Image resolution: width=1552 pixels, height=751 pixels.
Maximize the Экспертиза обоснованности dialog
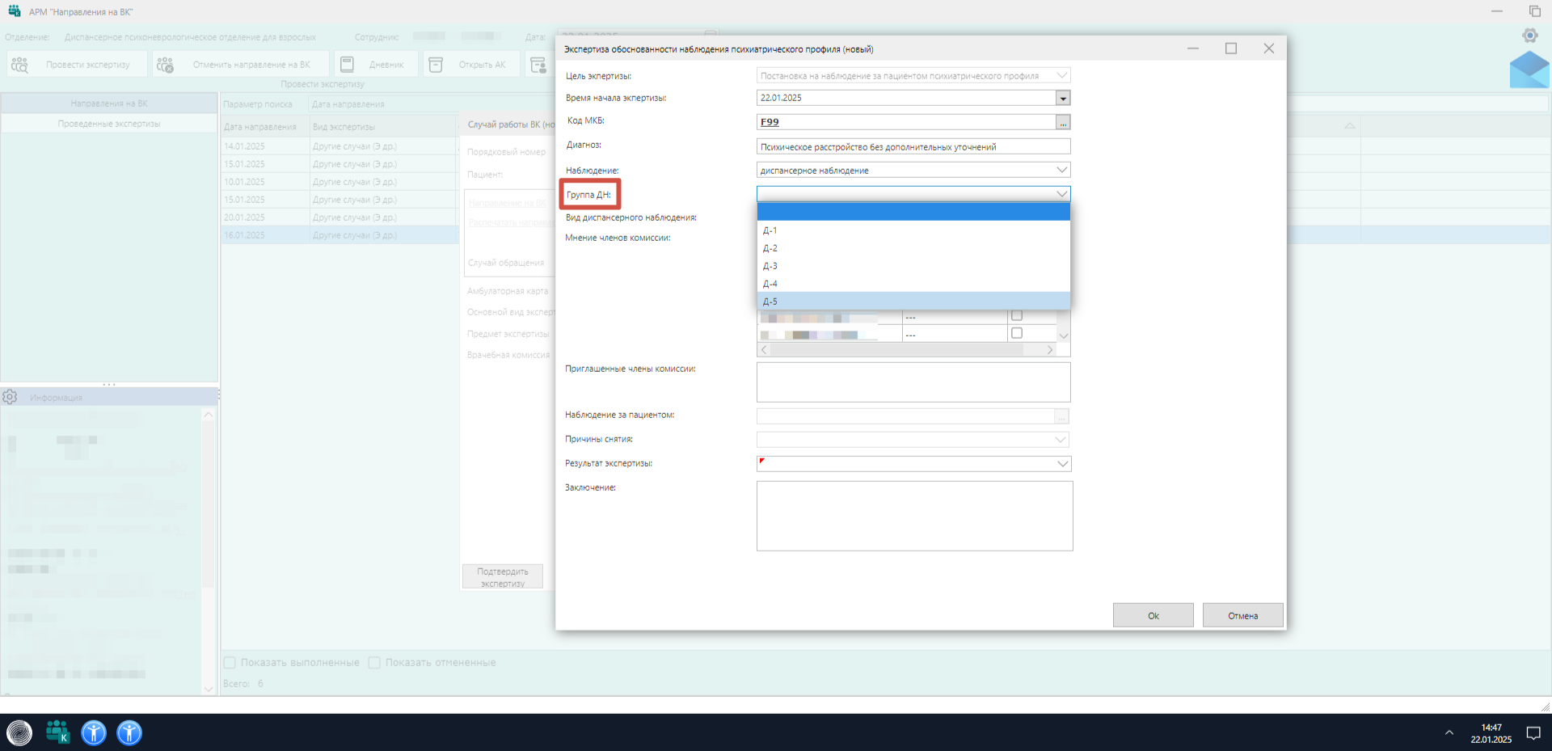coord(1231,49)
